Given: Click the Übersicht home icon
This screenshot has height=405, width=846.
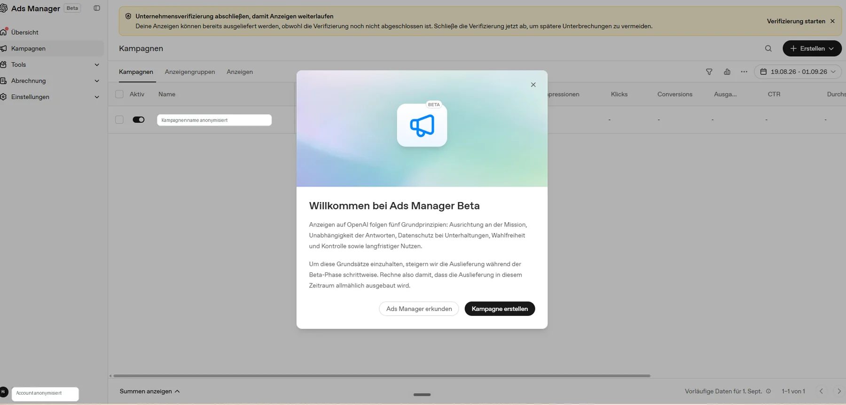Looking at the screenshot, I should [x=4, y=32].
